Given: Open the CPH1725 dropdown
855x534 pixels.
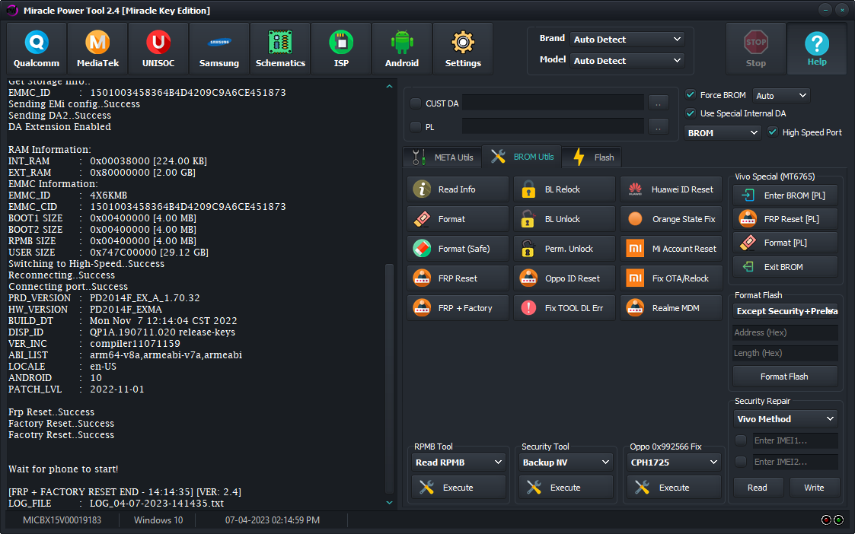Looking at the screenshot, I should pos(674,462).
